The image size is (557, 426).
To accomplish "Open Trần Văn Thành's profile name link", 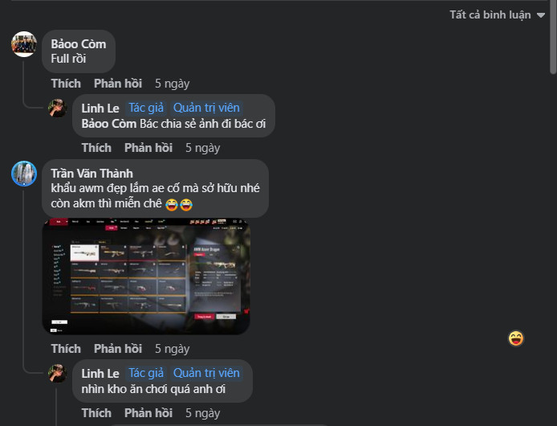I will [92, 174].
